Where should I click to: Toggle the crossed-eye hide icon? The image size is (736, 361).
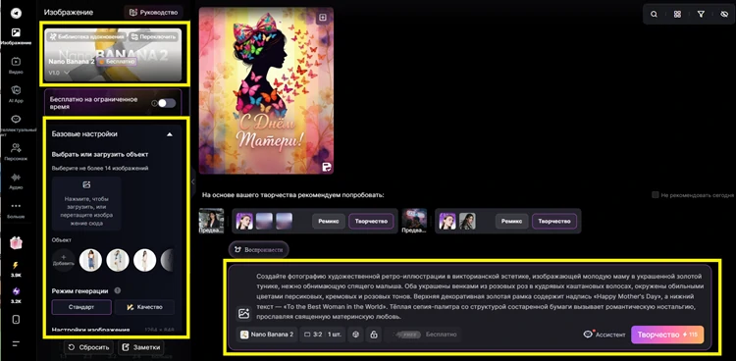pos(723,14)
